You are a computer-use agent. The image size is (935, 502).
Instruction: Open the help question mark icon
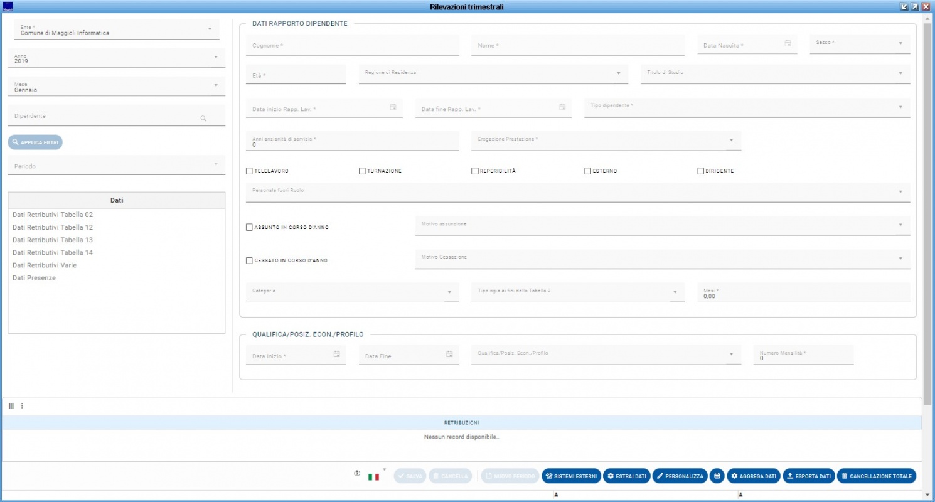(x=357, y=474)
